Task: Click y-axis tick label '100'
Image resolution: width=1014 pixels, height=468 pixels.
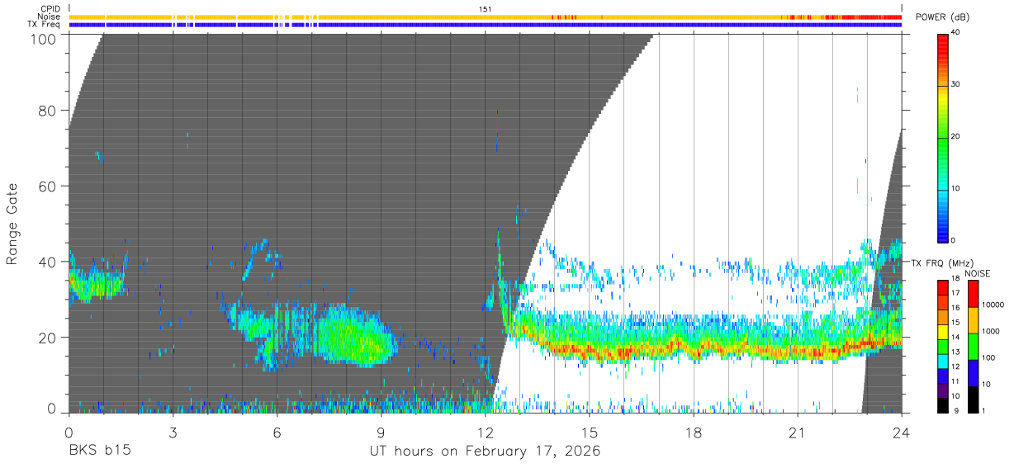Action: coord(44,38)
